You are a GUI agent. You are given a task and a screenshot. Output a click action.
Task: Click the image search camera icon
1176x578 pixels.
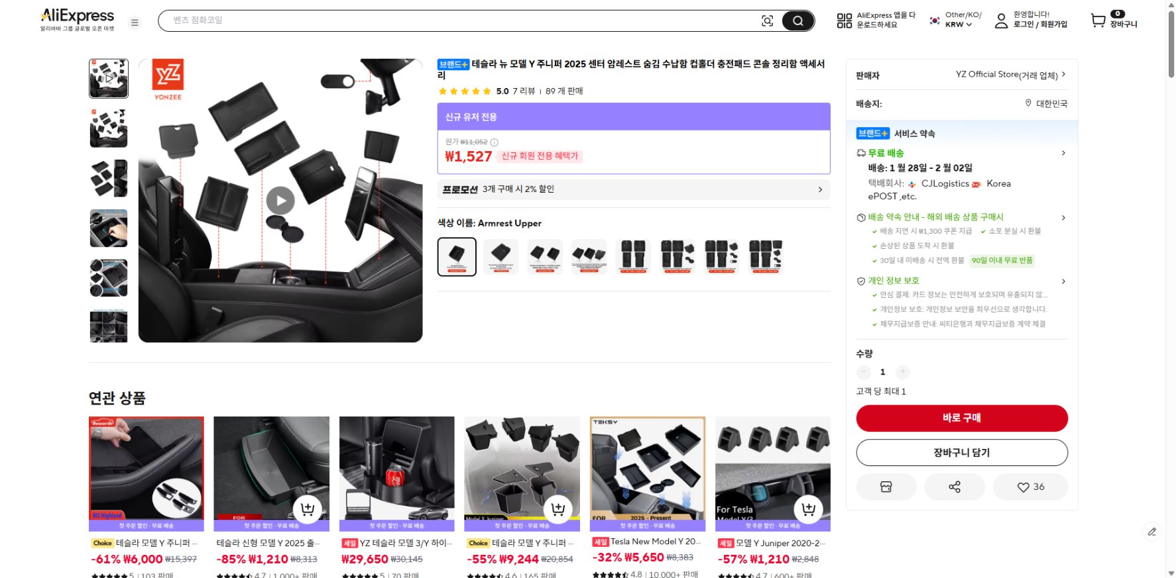pos(767,21)
